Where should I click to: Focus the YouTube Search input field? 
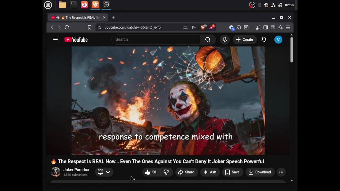(x=156, y=40)
